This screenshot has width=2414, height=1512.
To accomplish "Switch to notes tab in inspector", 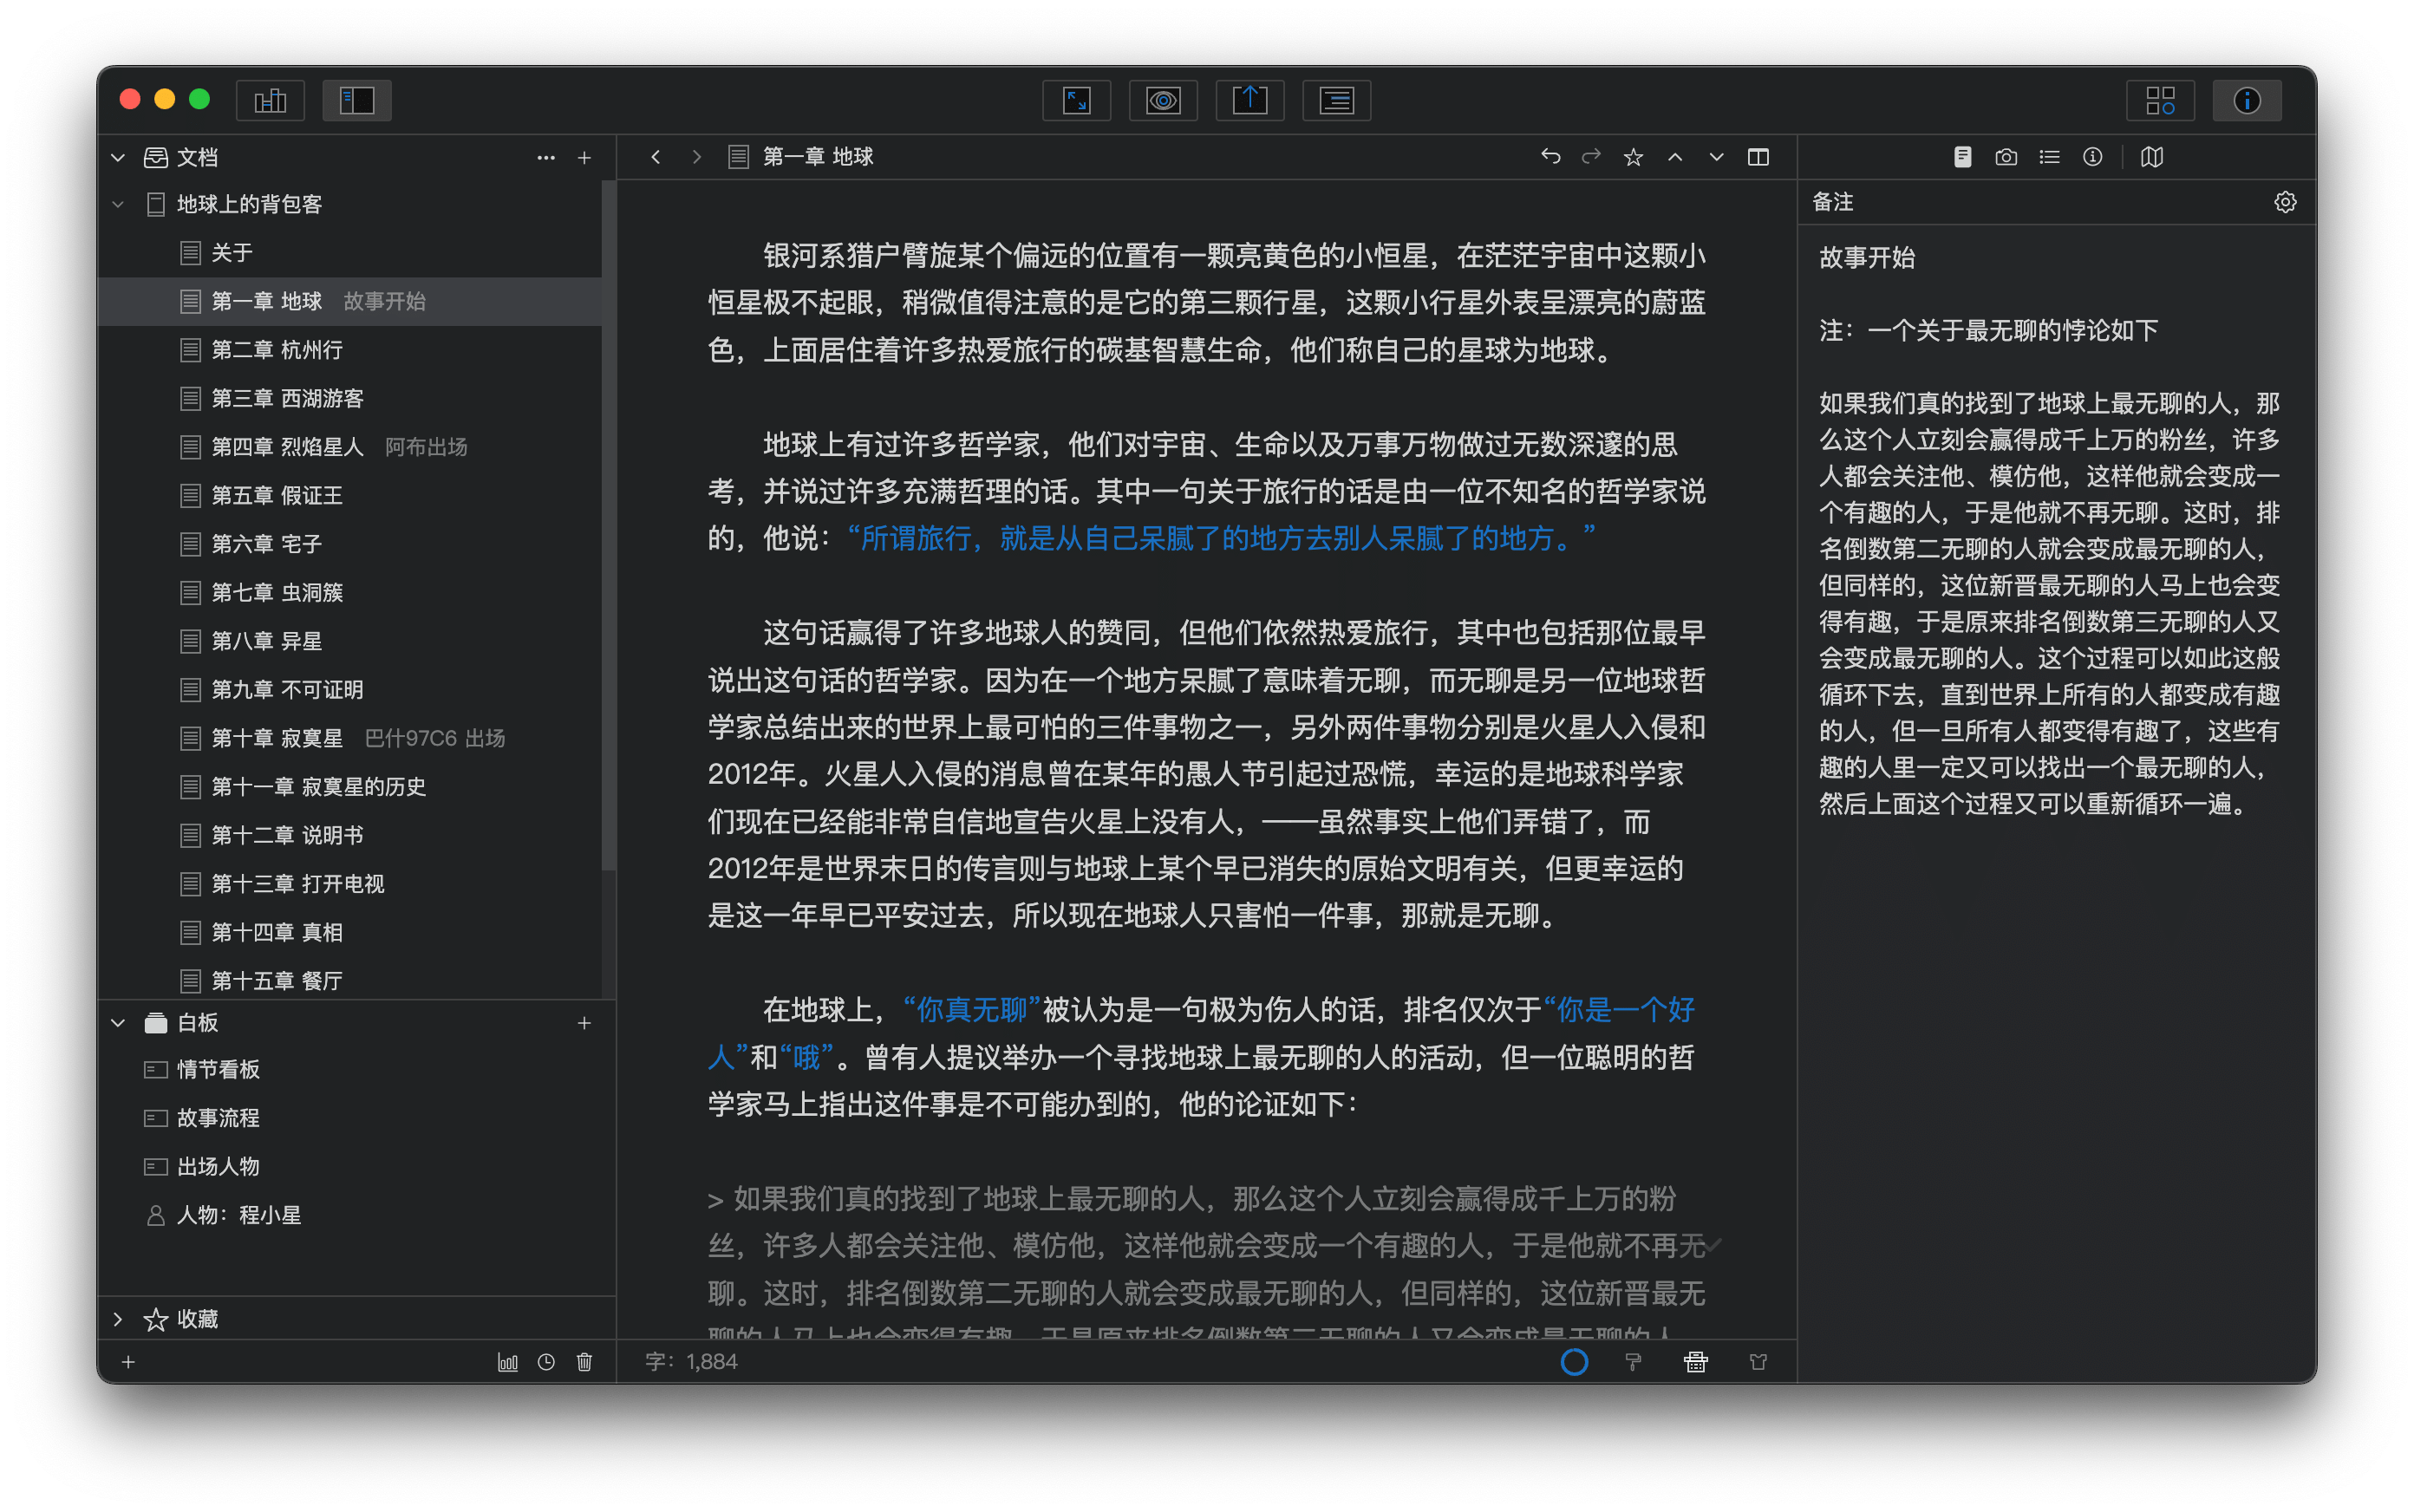I will (1962, 157).
